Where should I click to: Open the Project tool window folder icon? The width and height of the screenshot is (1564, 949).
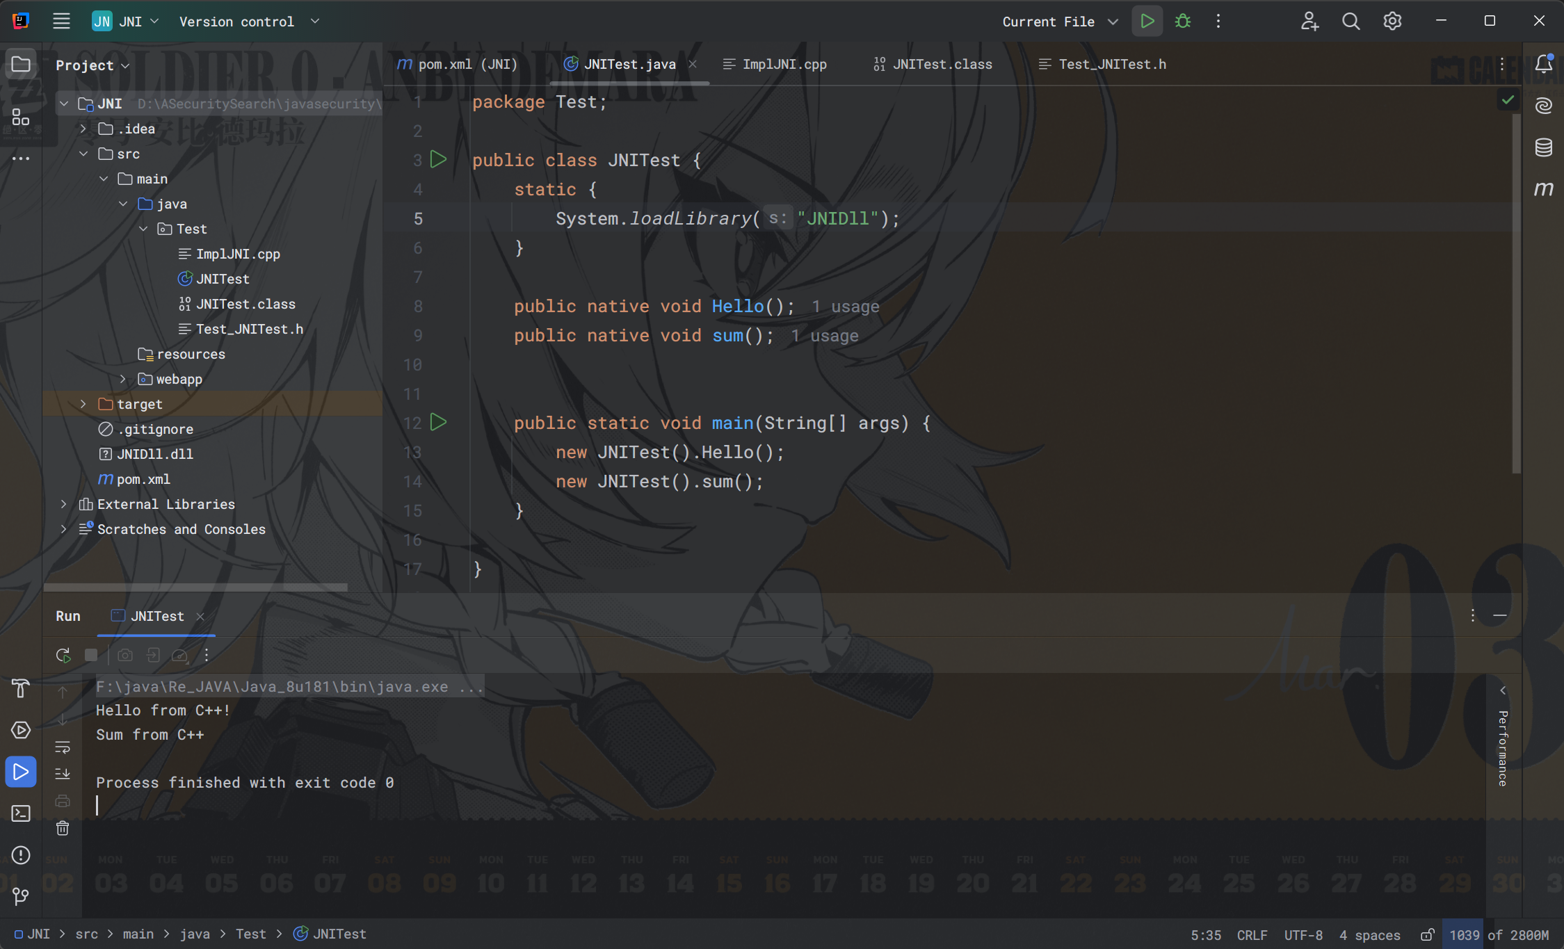tap(21, 64)
